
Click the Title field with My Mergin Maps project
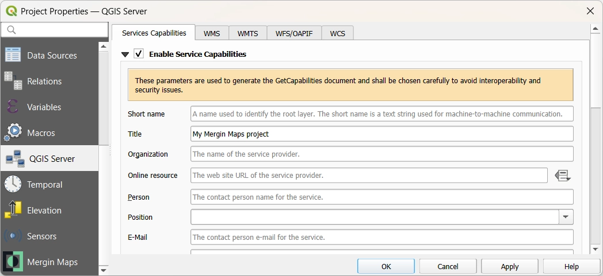coord(382,134)
